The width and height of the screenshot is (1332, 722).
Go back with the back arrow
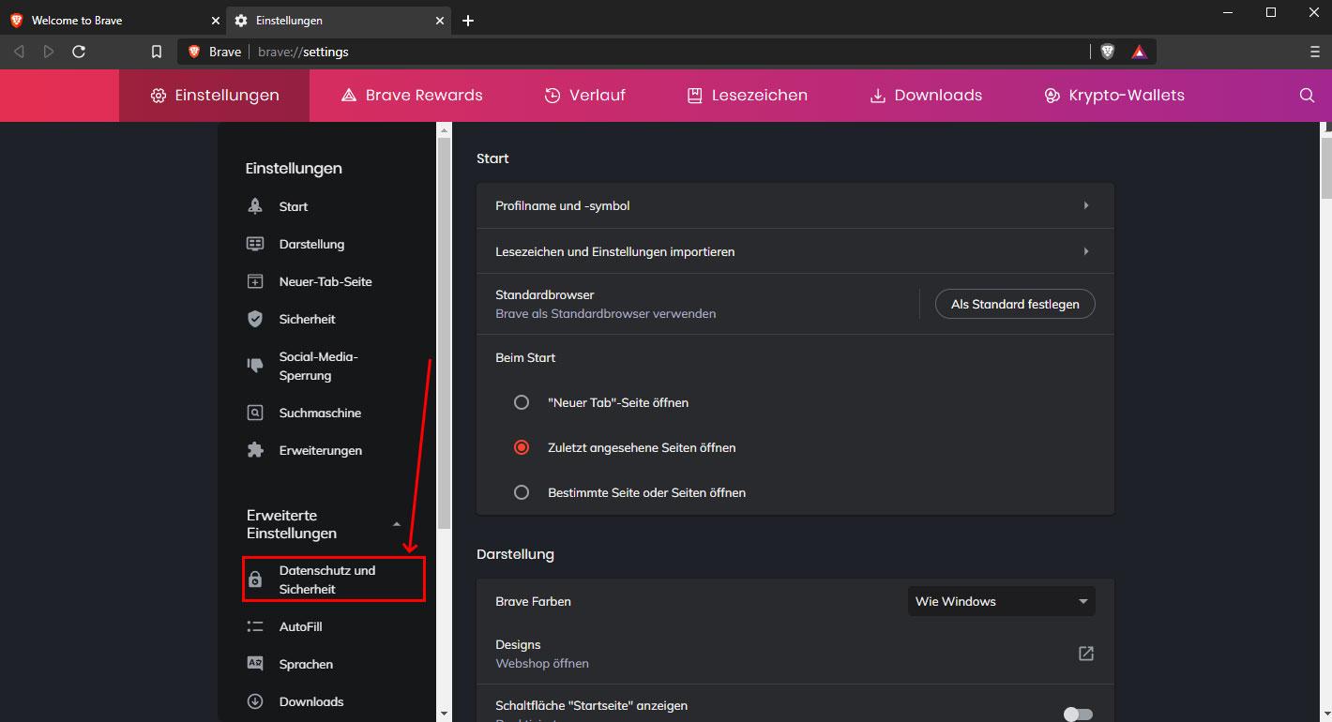point(19,52)
